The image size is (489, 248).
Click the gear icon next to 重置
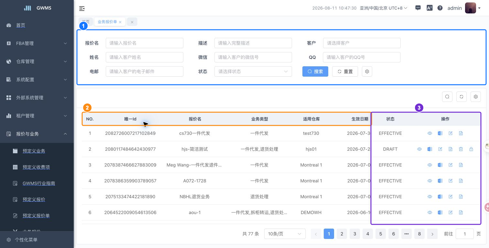click(x=367, y=71)
